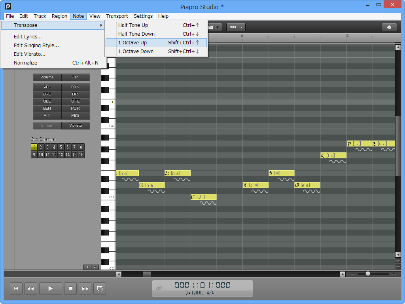Select out channel 12
The height and width of the screenshot is (304, 405).
tap(54, 155)
